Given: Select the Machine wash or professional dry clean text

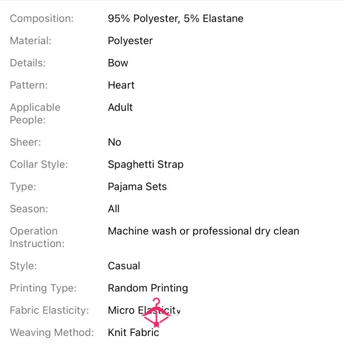Looking at the screenshot, I should [x=204, y=231].
